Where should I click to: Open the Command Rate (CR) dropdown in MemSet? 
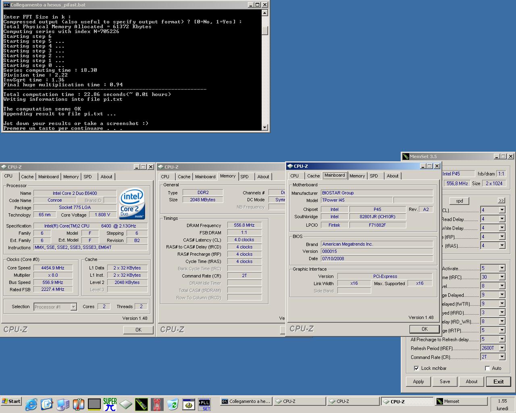coord(502,357)
